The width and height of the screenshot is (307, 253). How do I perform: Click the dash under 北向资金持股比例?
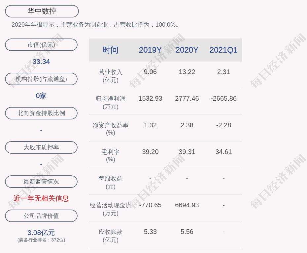click(41, 130)
